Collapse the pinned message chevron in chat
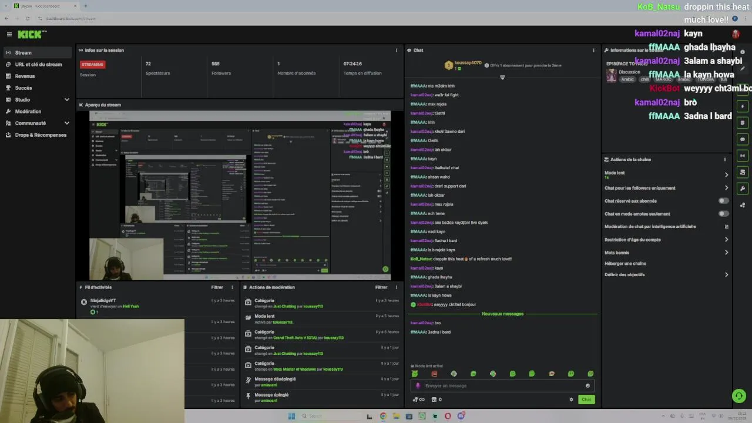 pos(502,77)
